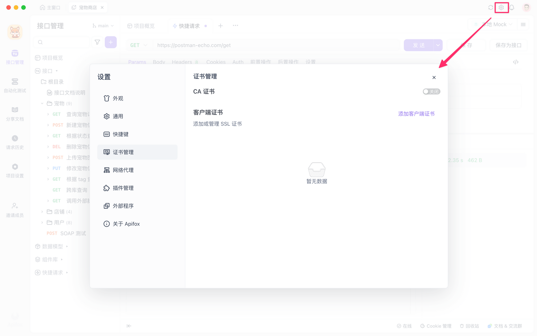
Task: Toggle the CA 证书 switch
Action: click(x=431, y=91)
